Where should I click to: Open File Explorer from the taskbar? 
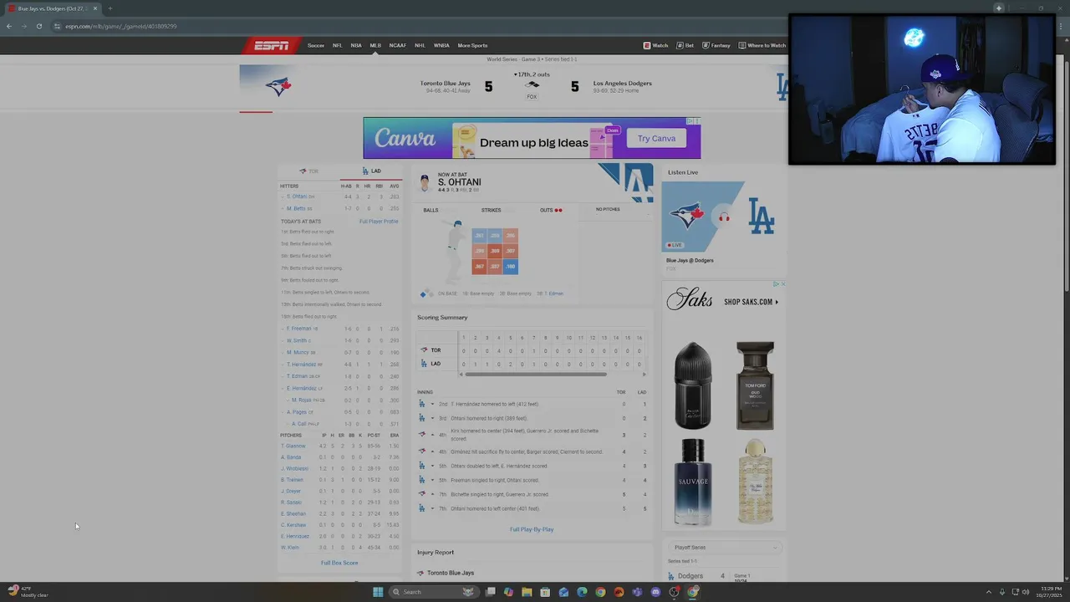(527, 592)
